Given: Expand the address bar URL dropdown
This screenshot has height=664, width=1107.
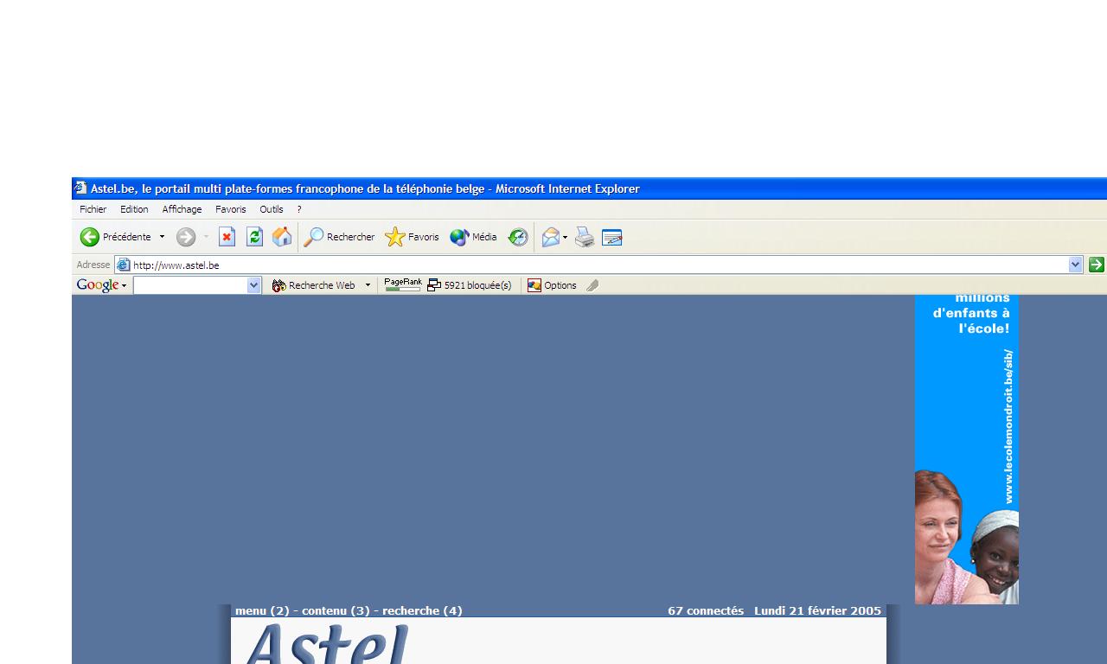Looking at the screenshot, I should click(x=1076, y=265).
